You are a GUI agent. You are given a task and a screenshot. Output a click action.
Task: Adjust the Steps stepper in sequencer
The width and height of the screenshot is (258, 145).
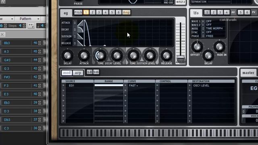tap(24, 26)
